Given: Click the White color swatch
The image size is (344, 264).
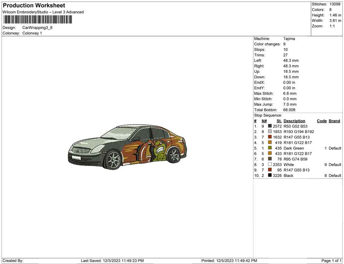Looking at the screenshot, I should point(270,164).
